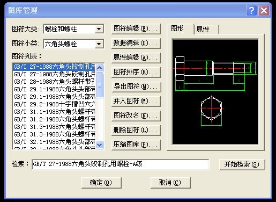Select GB/T 29.2-1988 十字槽 entry
Viewport: 276px width, 202px height.
tap(54, 104)
